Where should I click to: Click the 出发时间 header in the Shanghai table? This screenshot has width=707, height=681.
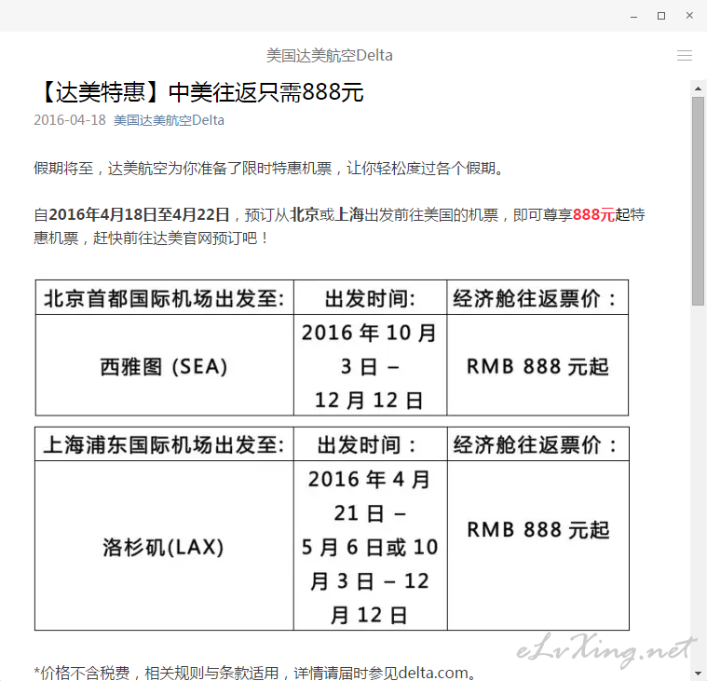pos(370,444)
